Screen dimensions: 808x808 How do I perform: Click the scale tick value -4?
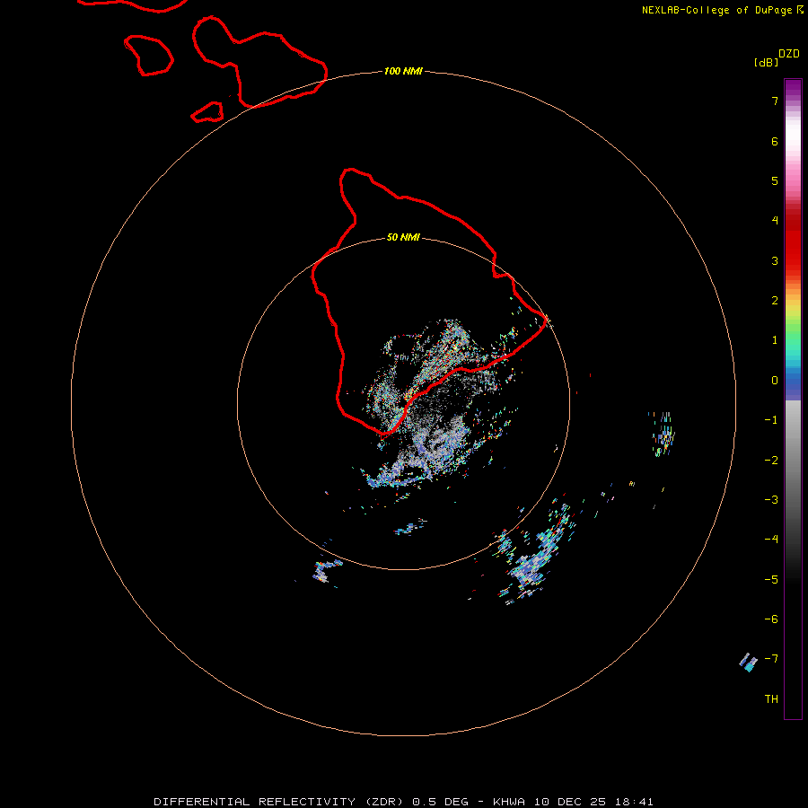click(771, 540)
